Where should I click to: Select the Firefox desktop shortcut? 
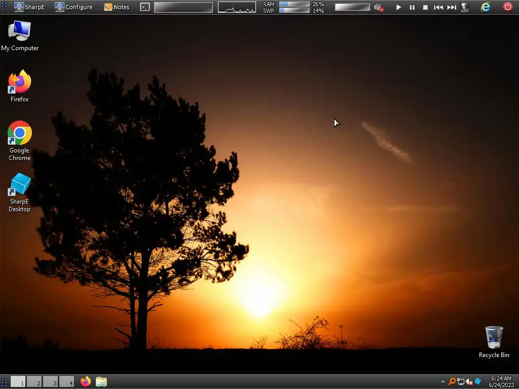point(20,86)
